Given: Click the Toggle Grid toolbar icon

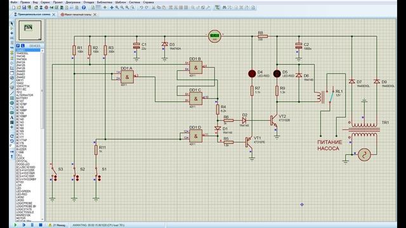Looking at the screenshot, I should click(98, 8).
